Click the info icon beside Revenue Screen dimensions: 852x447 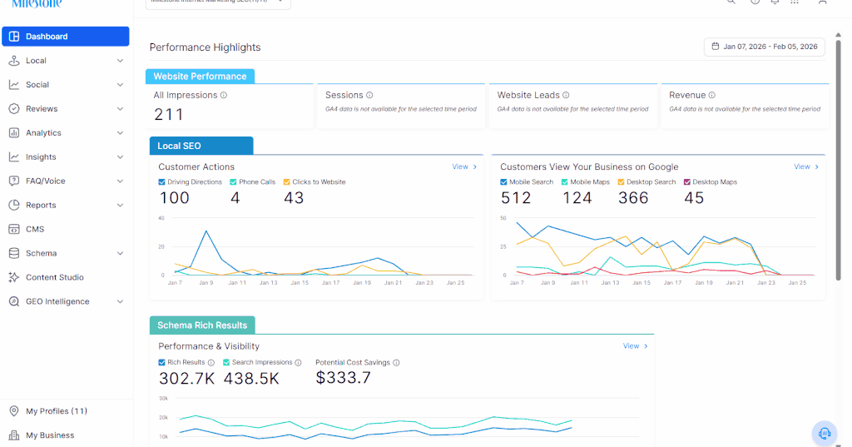(712, 95)
